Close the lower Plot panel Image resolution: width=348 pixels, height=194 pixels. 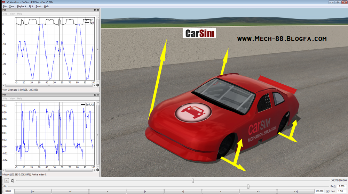98,95
